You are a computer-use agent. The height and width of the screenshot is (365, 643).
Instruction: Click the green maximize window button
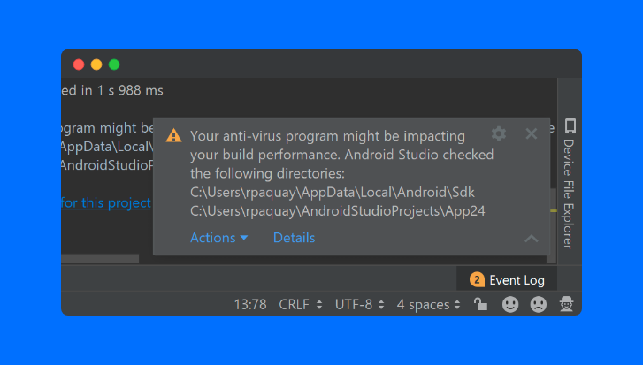[x=114, y=65]
